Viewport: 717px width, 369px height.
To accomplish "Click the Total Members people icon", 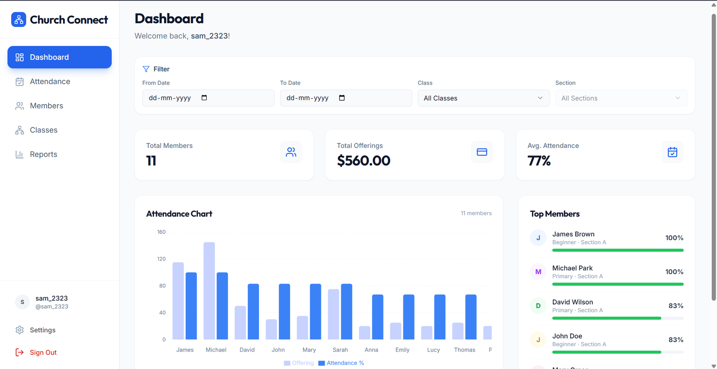I will pyautogui.click(x=291, y=152).
